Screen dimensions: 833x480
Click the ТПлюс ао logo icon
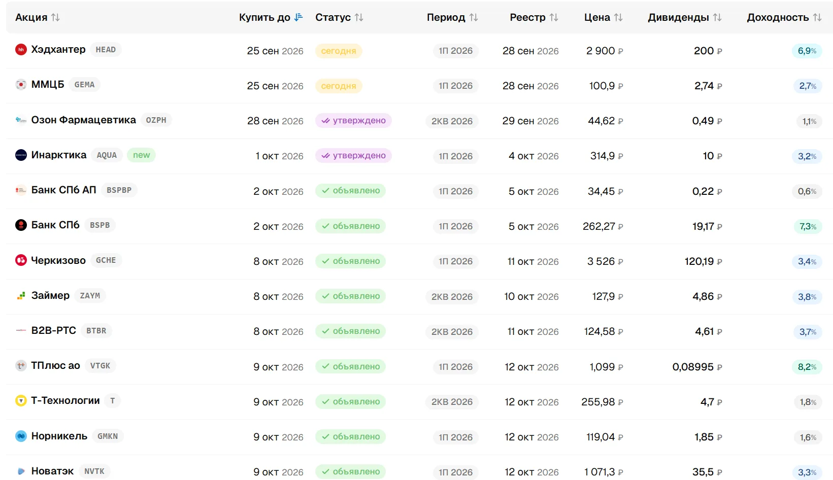click(21, 366)
